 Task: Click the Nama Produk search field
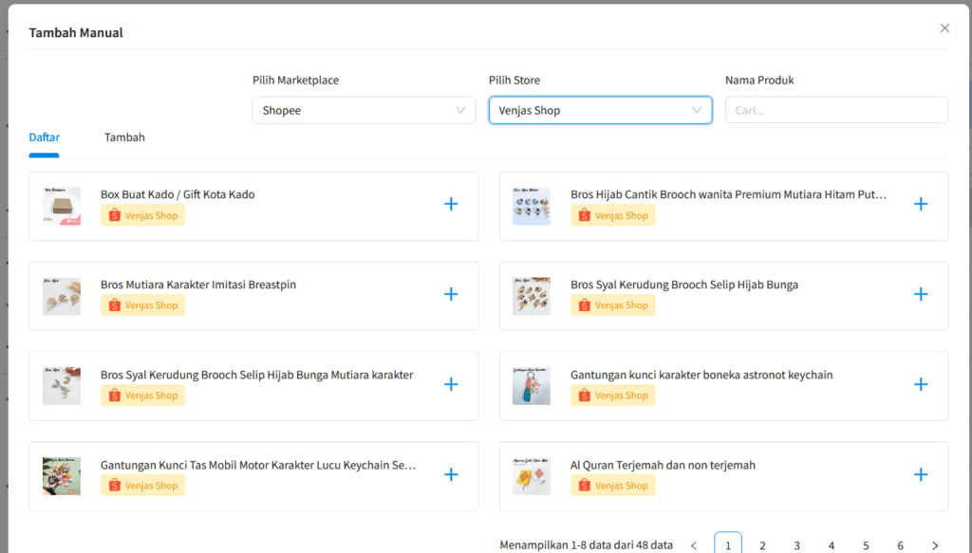pos(835,109)
